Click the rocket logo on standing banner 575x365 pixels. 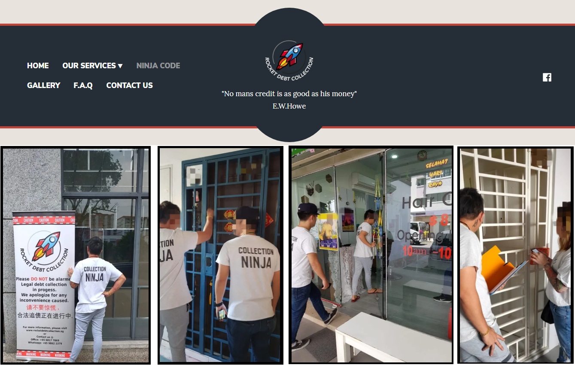[45, 246]
